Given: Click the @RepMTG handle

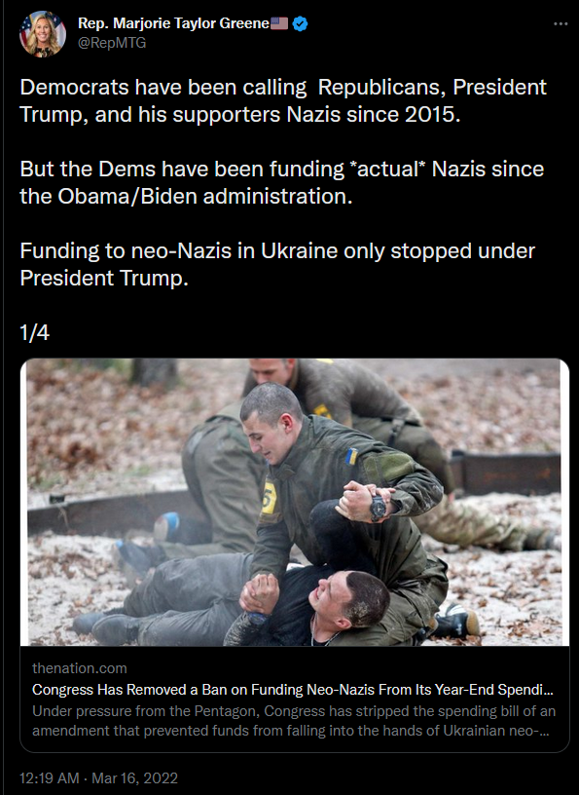Looking at the screenshot, I should pos(112,43).
